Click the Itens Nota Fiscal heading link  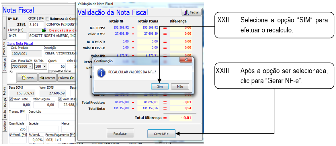click(x=20, y=43)
